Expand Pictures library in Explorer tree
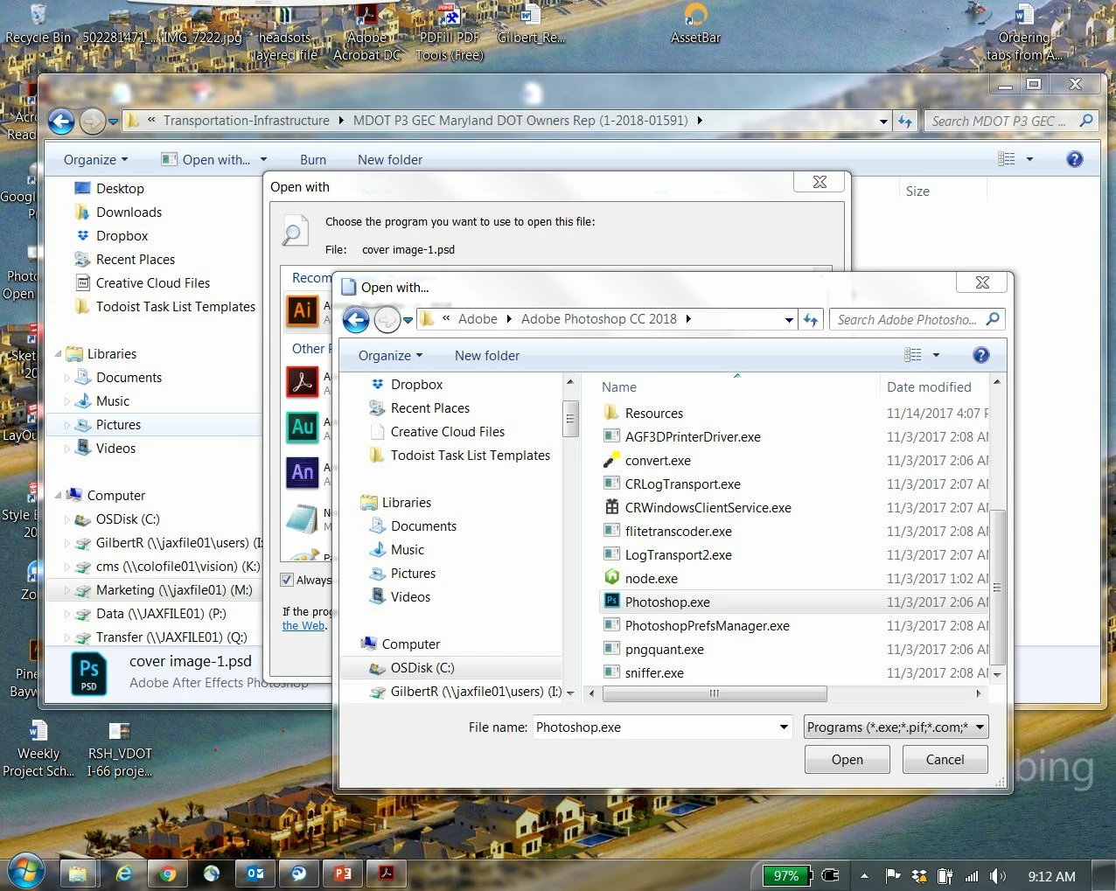 tap(67, 425)
